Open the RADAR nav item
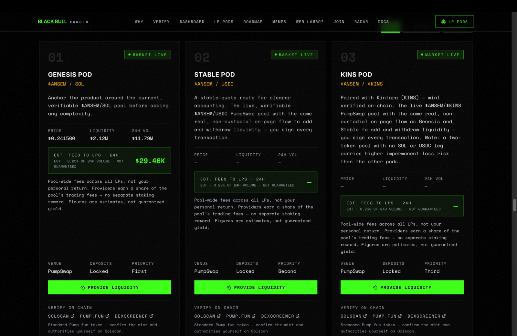Screen dimensions: 517x336 (x=361, y=22)
